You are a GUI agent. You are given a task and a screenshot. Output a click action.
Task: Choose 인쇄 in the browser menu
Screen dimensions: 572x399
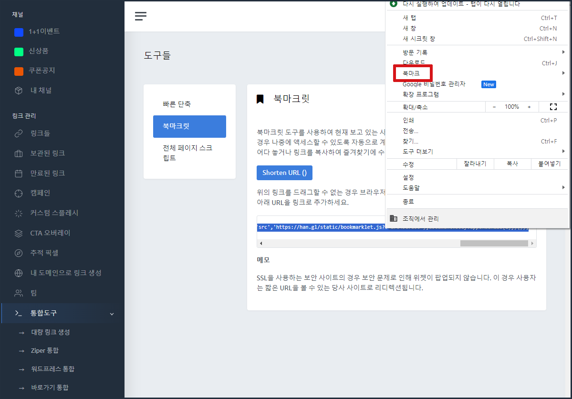tap(478, 120)
